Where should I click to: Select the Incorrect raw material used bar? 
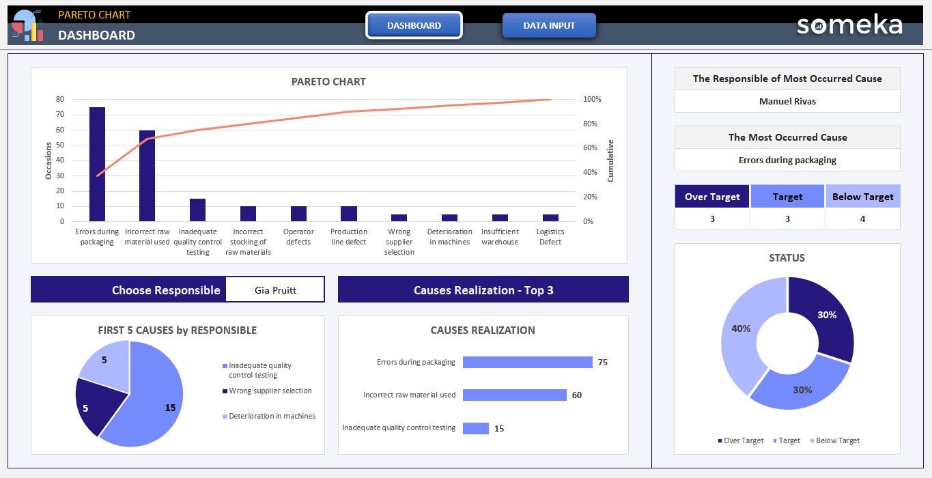tap(147, 175)
